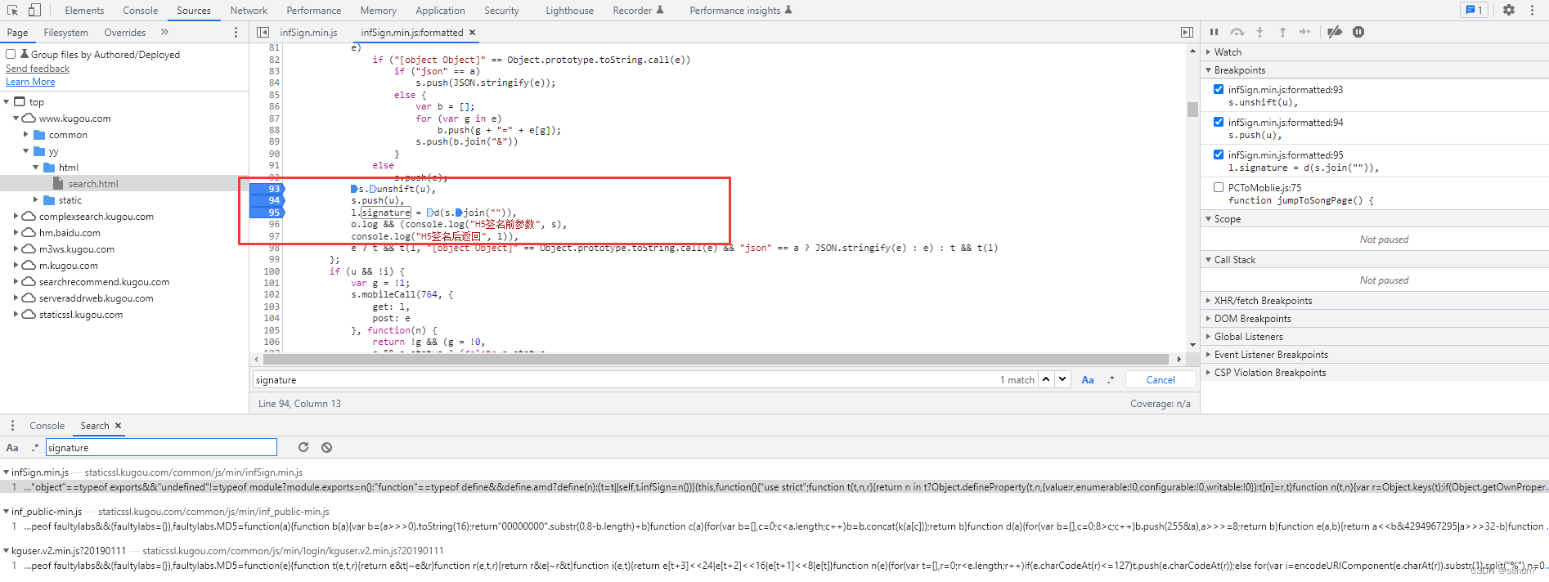The height and width of the screenshot is (582, 1549).
Task: Collapse the Call Stack section
Action: coord(1375,260)
